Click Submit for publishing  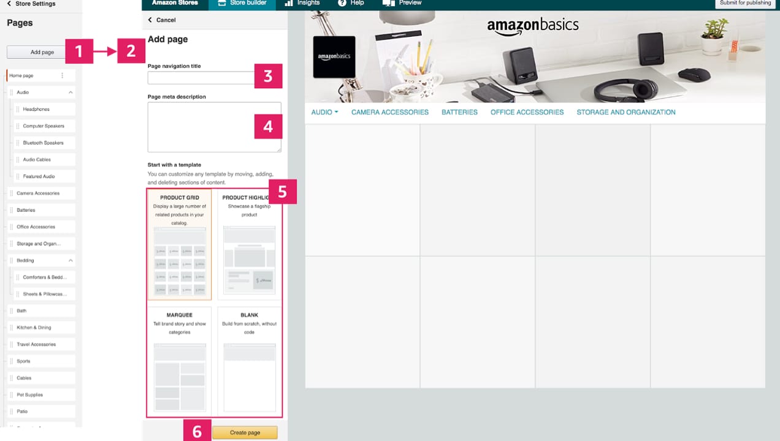click(x=746, y=4)
